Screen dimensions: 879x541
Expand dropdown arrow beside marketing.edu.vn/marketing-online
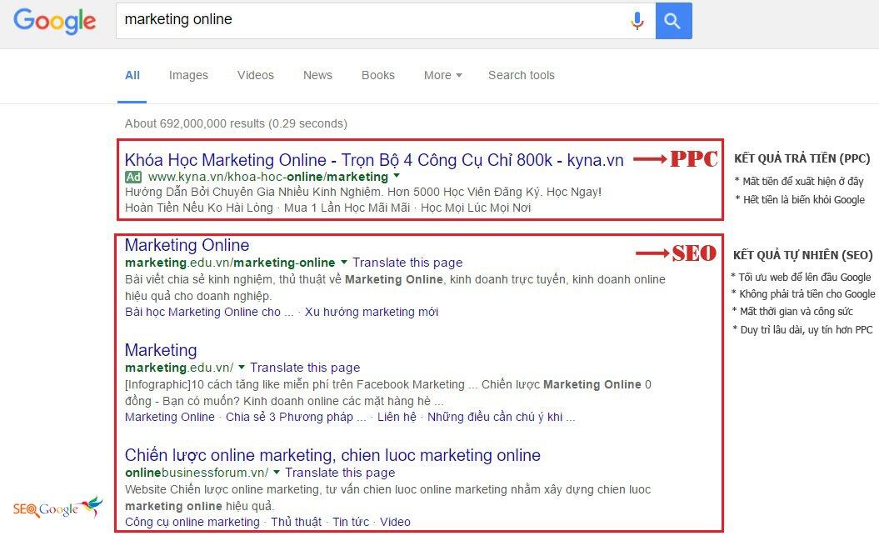(x=343, y=262)
